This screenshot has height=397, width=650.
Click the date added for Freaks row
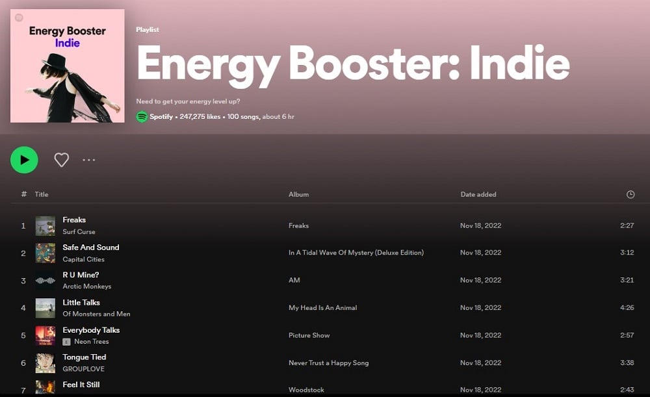[480, 225]
